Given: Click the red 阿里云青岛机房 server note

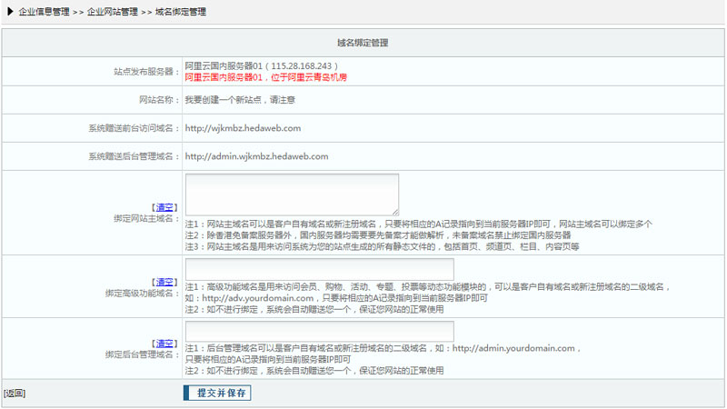Looking at the screenshot, I should [x=266, y=78].
